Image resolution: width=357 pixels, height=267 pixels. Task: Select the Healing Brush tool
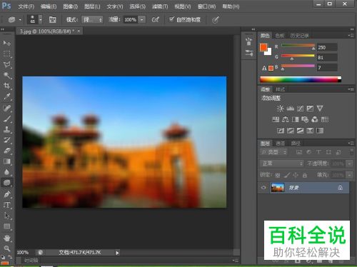tap(7, 109)
